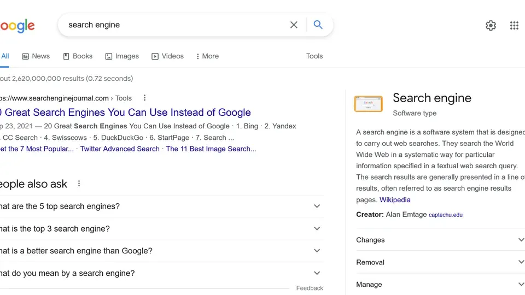The height and width of the screenshot is (295, 525).
Task: Open the three-dot menu next to People also ask
Action: (79, 184)
